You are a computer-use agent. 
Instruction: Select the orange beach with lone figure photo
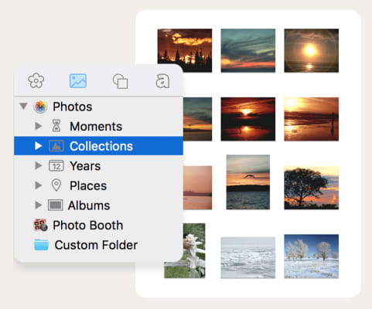tap(312, 119)
